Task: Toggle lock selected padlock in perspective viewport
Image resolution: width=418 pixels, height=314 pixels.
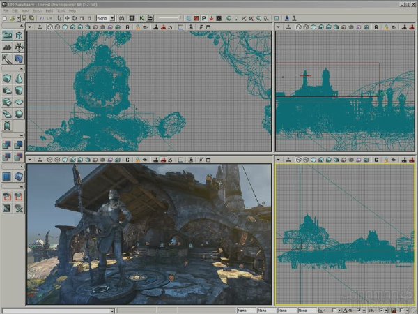Action: coord(137,160)
